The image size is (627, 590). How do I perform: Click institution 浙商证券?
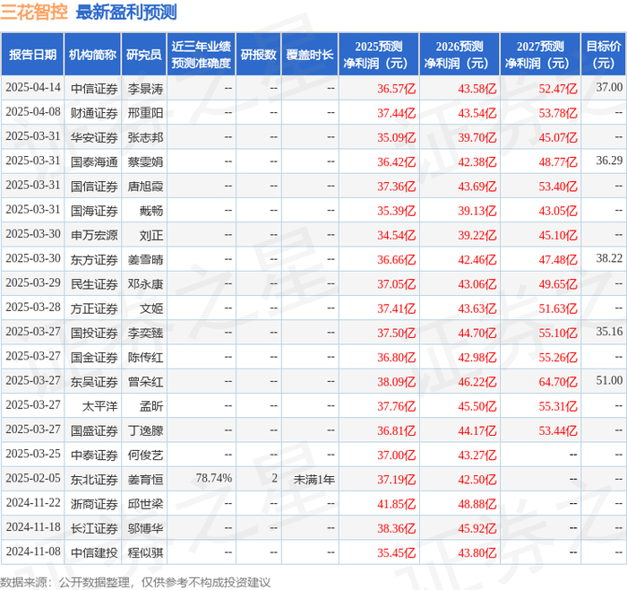pyautogui.click(x=94, y=504)
